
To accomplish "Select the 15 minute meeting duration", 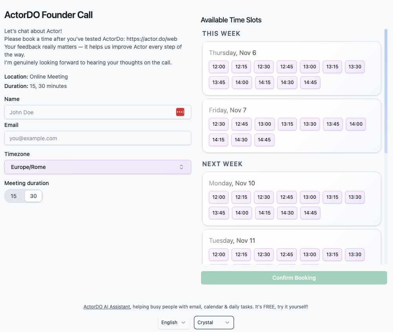I will pos(14,196).
